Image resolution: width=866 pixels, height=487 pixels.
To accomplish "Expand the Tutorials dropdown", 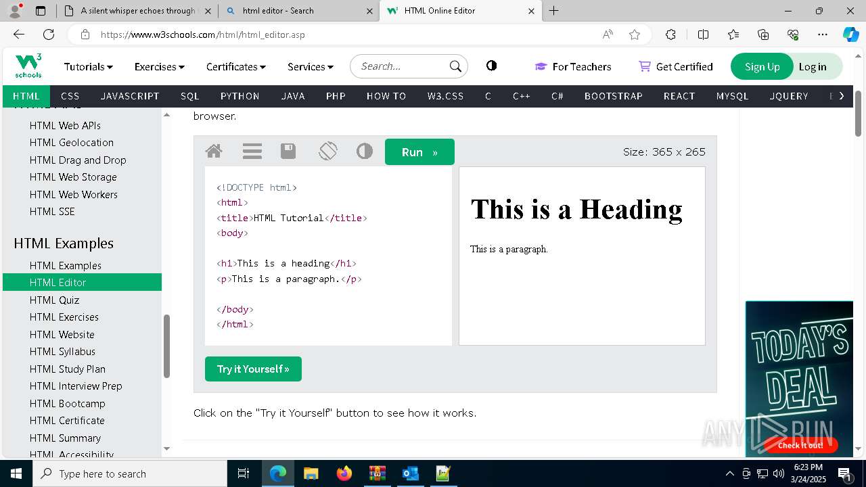I will click(x=89, y=66).
